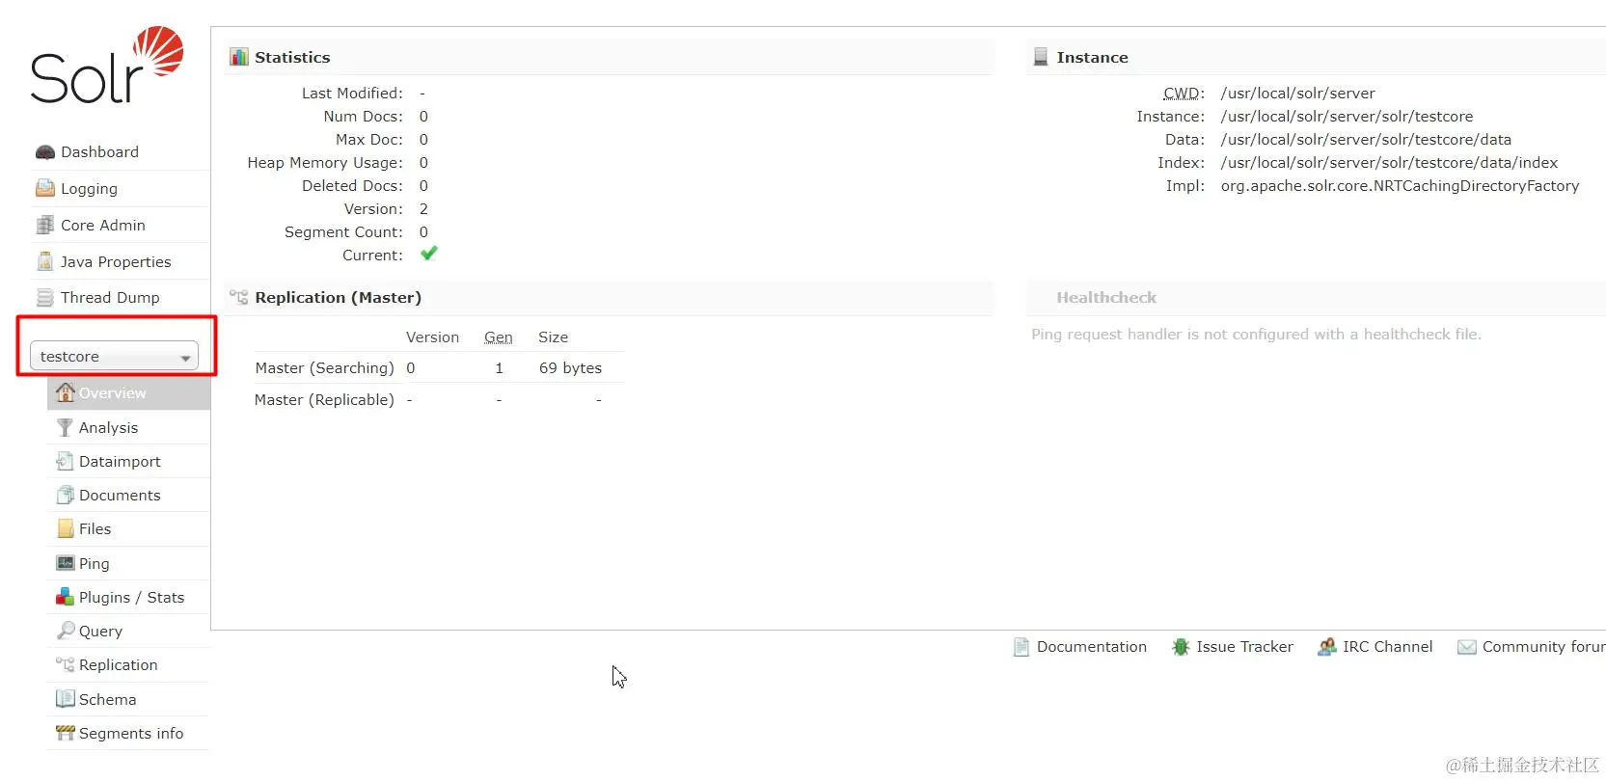Click the Solr logo
This screenshot has width=1606, height=781.
(x=107, y=66)
